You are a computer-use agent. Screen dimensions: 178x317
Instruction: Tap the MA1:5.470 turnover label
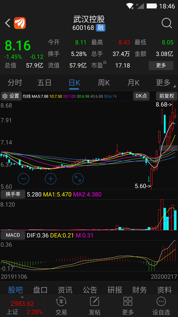click(x=57, y=195)
